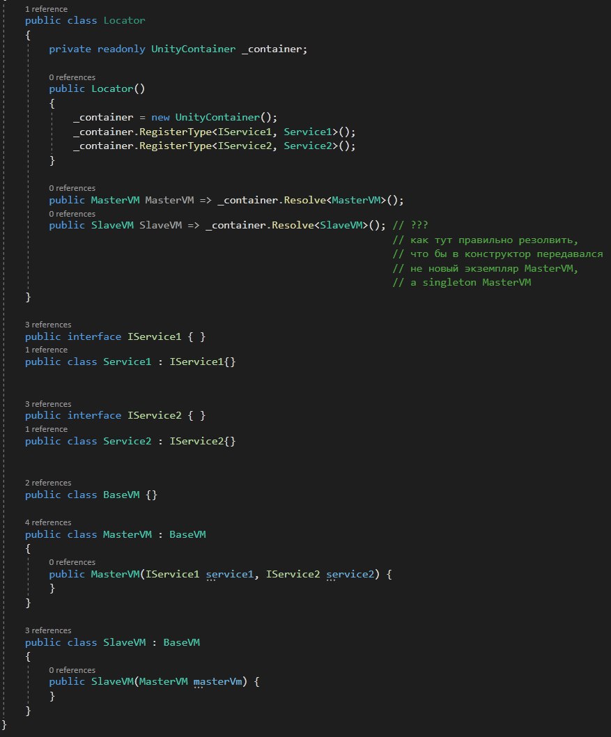The height and width of the screenshot is (737, 611).
Task: Click "UnityContainer" type in the private readonly field
Action: pyautogui.click(x=193, y=49)
